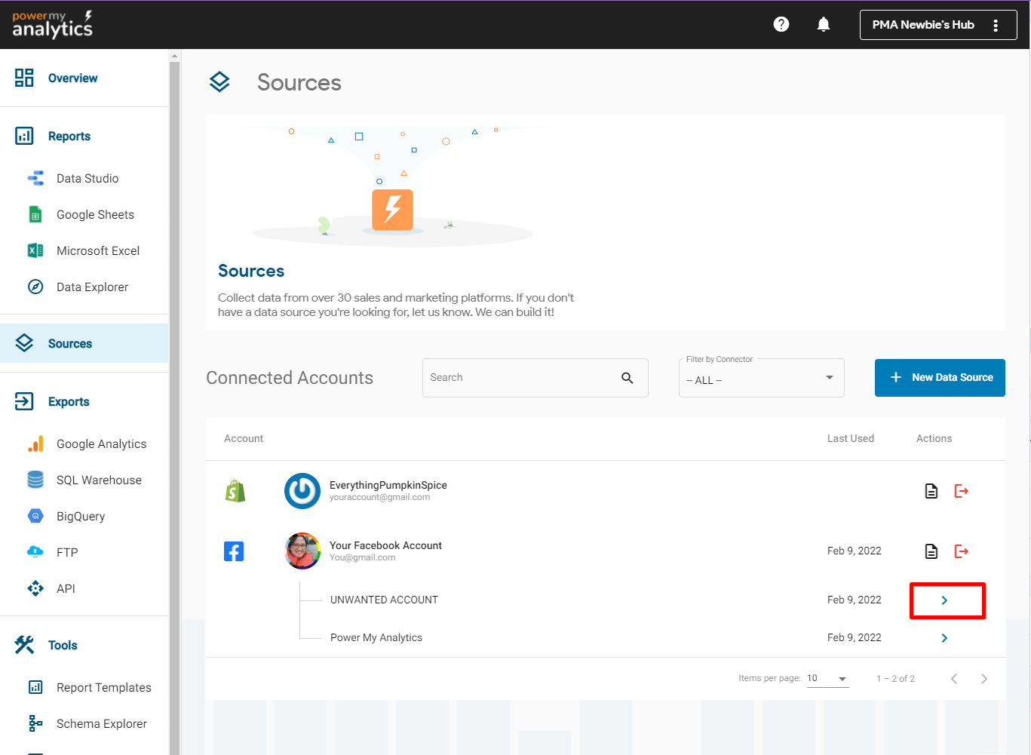
Task: Open Schema Explorer tool
Action: tap(102, 723)
